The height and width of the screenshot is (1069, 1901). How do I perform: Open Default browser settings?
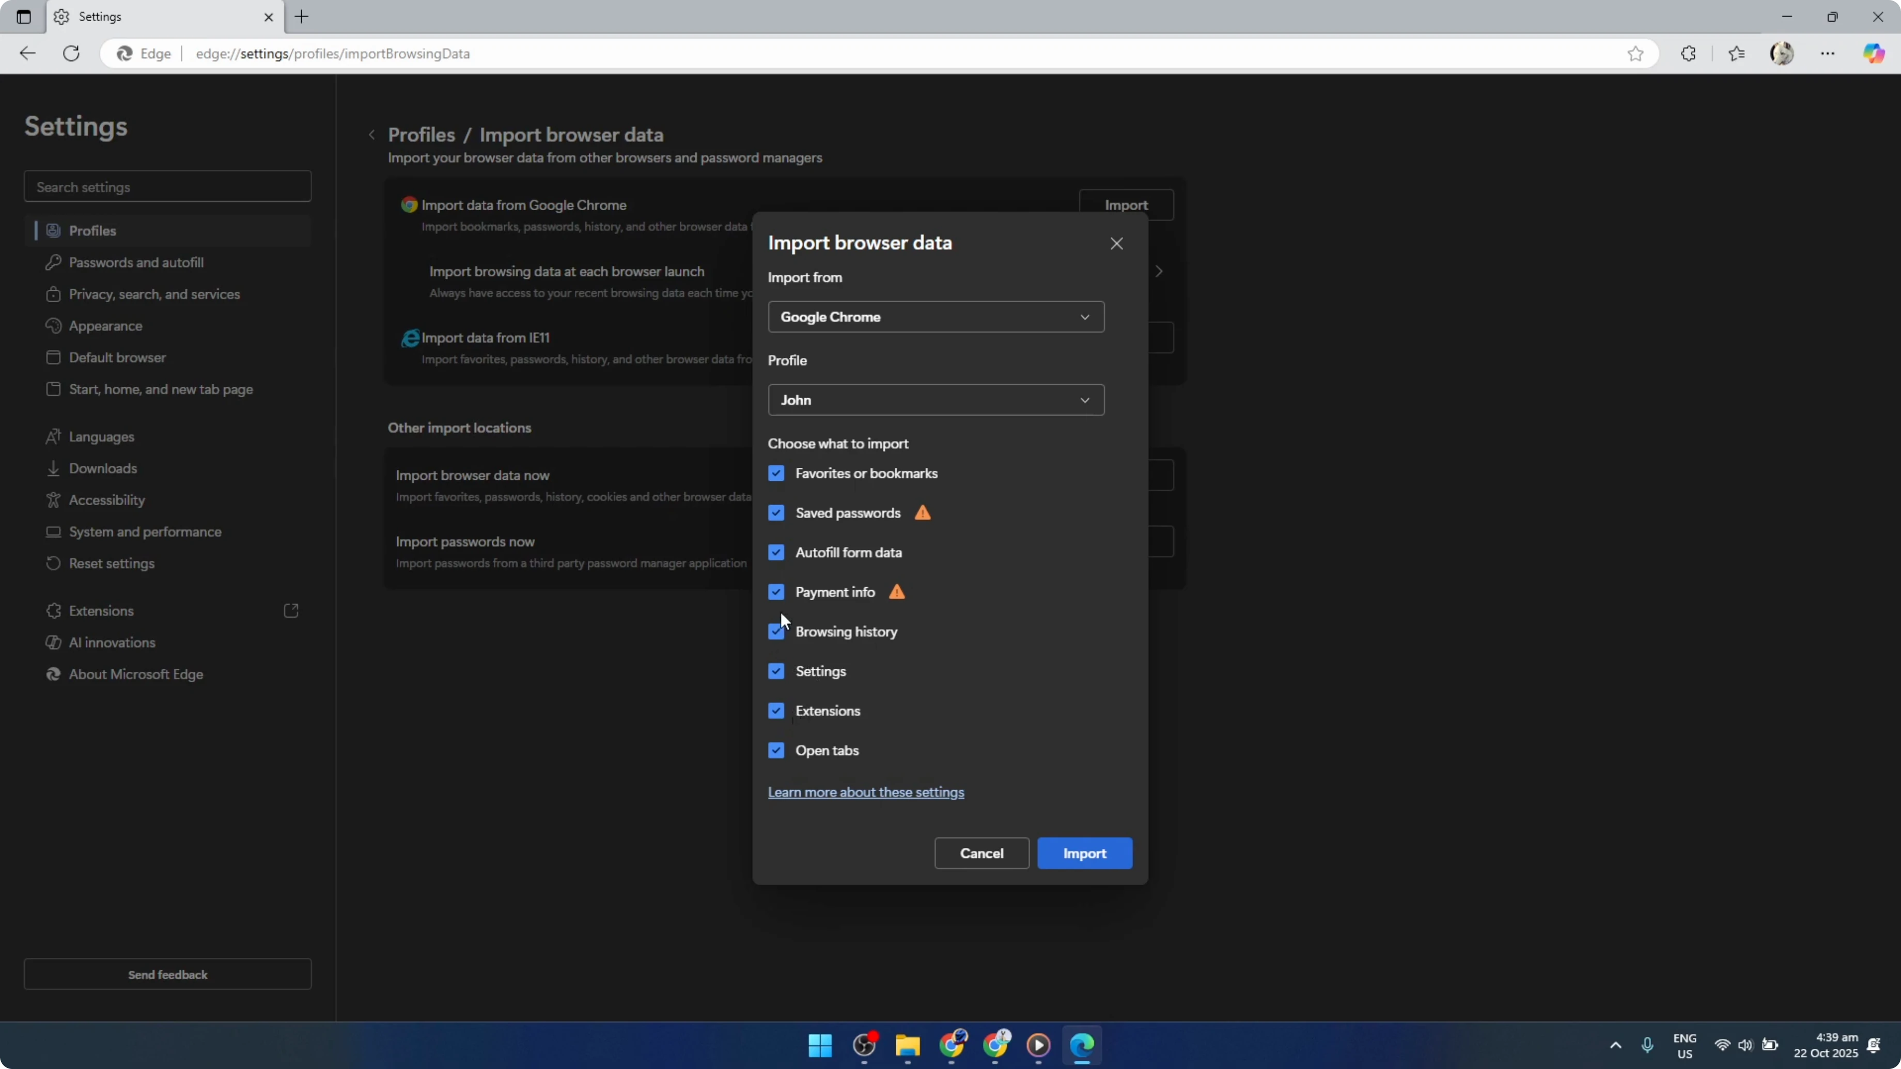click(x=167, y=358)
